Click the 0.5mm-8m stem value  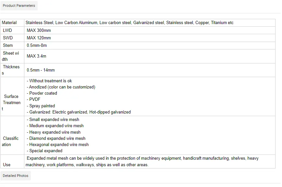(37, 45)
